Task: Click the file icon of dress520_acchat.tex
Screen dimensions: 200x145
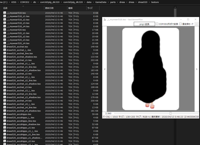Action: (x=5, y=46)
